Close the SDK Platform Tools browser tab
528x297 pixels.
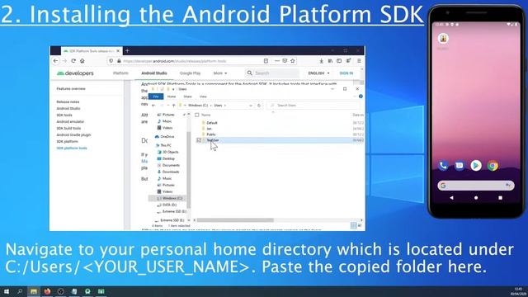118,51
